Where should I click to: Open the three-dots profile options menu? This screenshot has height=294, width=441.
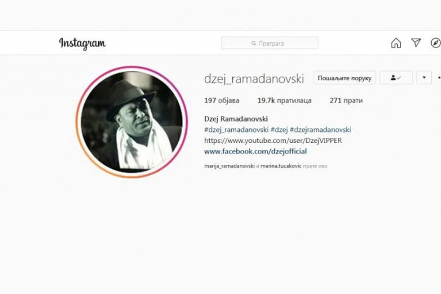(439, 78)
